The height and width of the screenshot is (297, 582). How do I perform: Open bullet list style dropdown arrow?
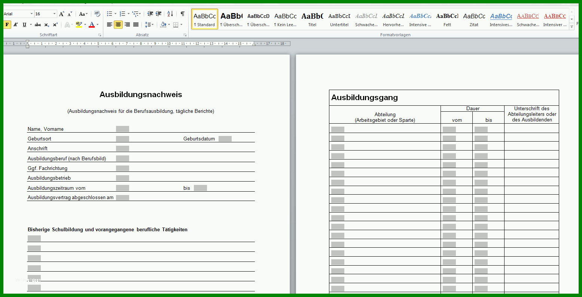tap(115, 14)
